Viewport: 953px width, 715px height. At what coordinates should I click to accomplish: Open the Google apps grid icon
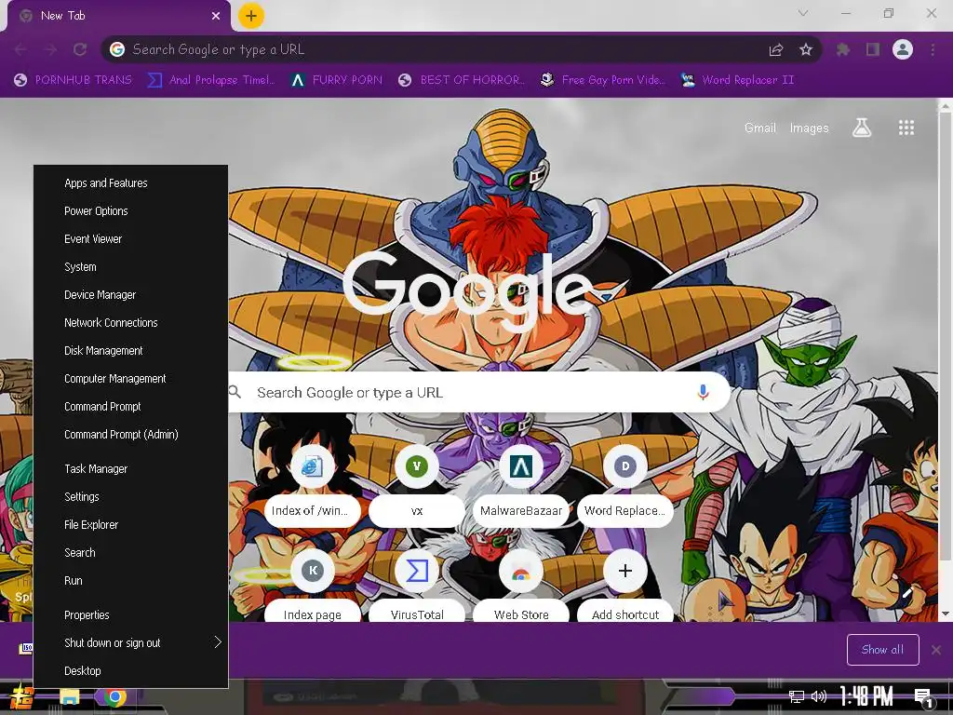906,128
